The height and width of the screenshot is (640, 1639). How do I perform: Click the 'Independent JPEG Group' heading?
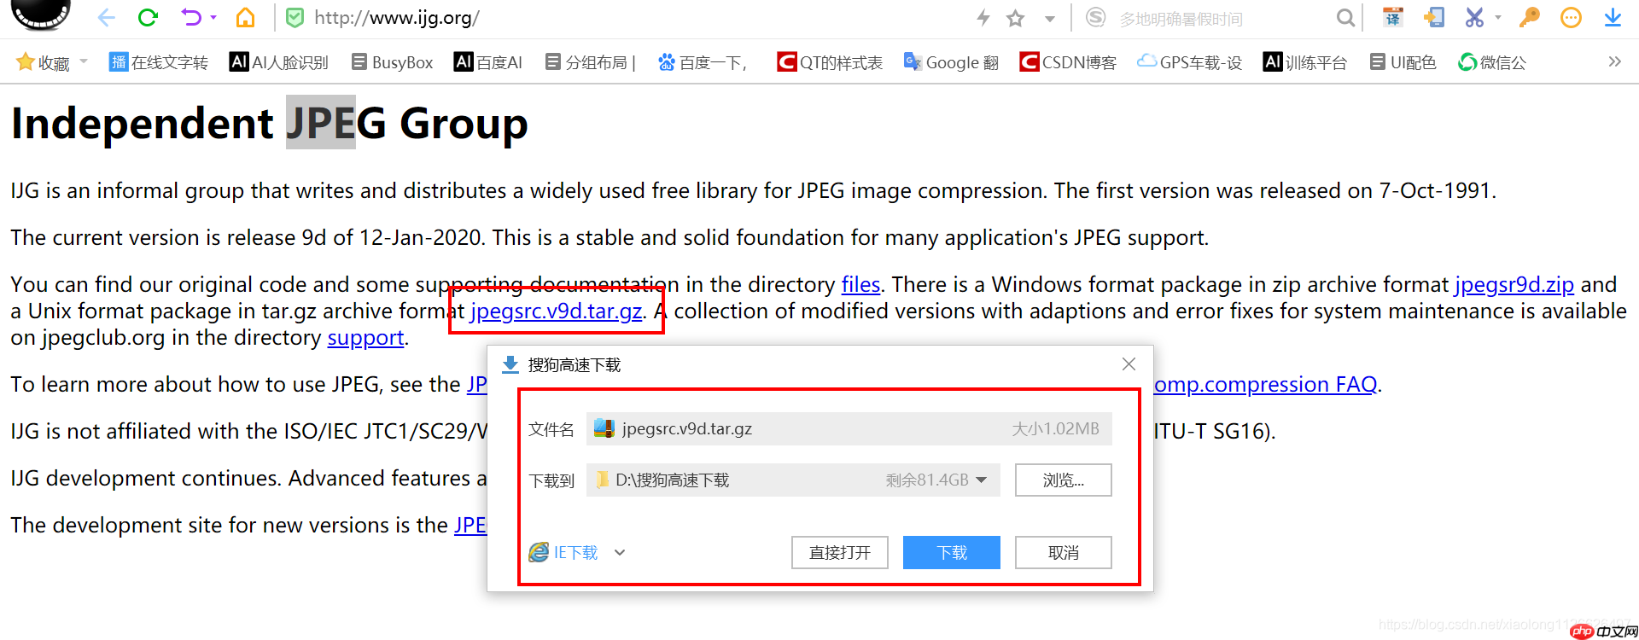[270, 124]
